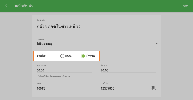
Task: Edit the product name field กล้วยทอดในข้าวเหนียว
Action: click(x=97, y=27)
